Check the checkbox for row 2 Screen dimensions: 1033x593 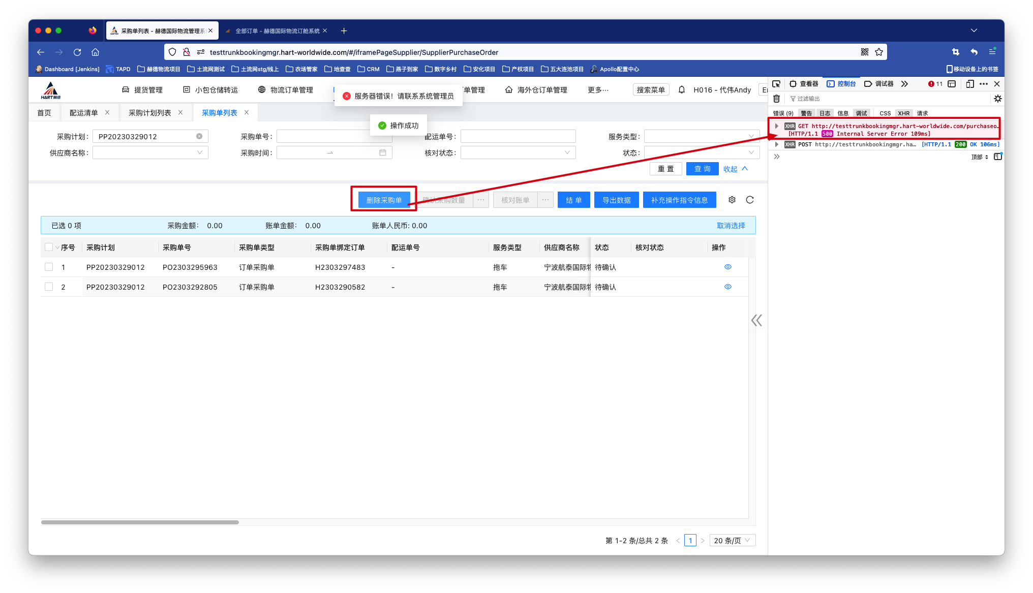click(49, 287)
